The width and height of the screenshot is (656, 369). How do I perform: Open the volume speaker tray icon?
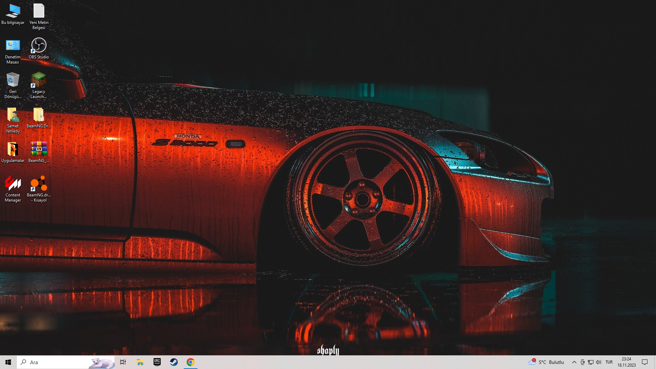[x=599, y=362]
